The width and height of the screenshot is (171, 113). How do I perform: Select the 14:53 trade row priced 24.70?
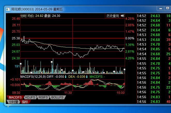[x=154, y=44]
